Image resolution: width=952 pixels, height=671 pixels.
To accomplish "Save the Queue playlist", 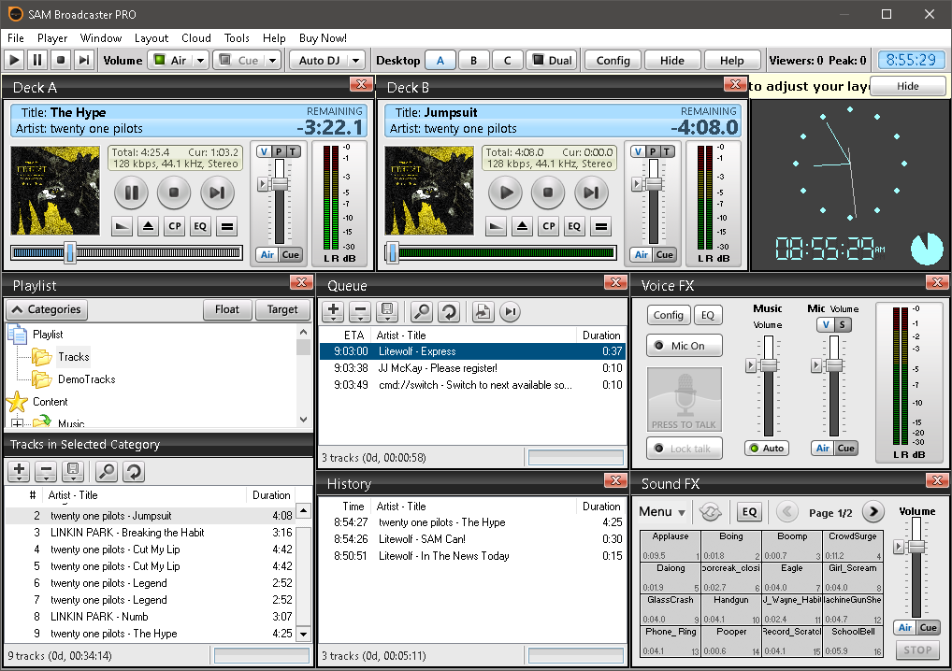I will click(x=387, y=312).
